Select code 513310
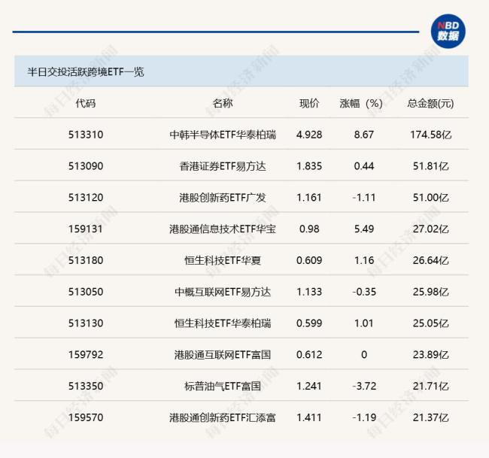 [86, 135]
